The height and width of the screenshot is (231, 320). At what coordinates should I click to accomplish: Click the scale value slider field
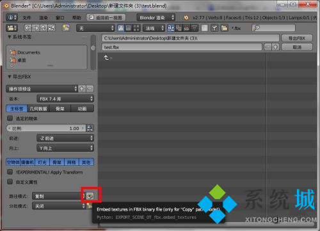click(x=46, y=128)
